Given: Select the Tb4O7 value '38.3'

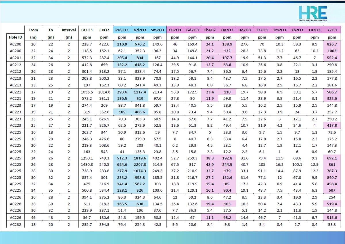Looking at the screenshot, I should coord(210,158).
